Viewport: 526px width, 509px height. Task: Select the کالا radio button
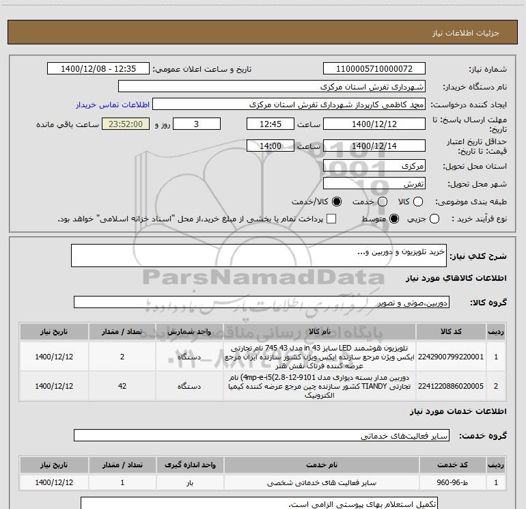(418, 202)
